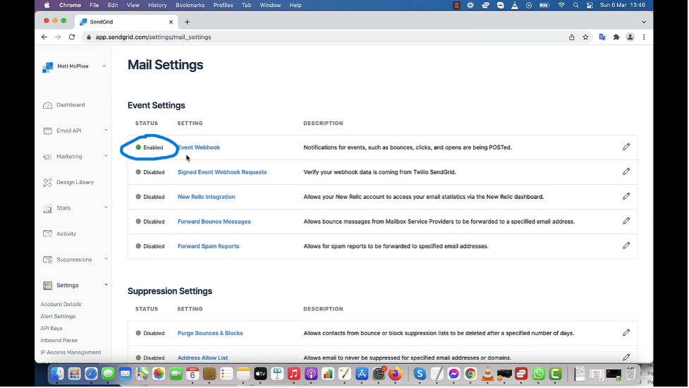The width and height of the screenshot is (689, 388).
Task: Go to Activity in the sidebar
Action: coord(66,234)
